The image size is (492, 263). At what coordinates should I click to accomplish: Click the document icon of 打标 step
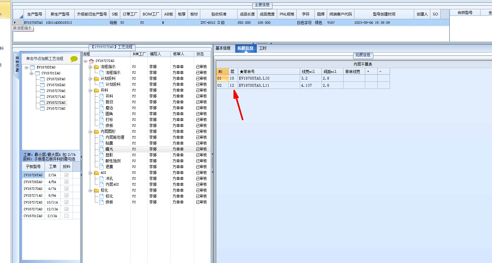point(101,120)
